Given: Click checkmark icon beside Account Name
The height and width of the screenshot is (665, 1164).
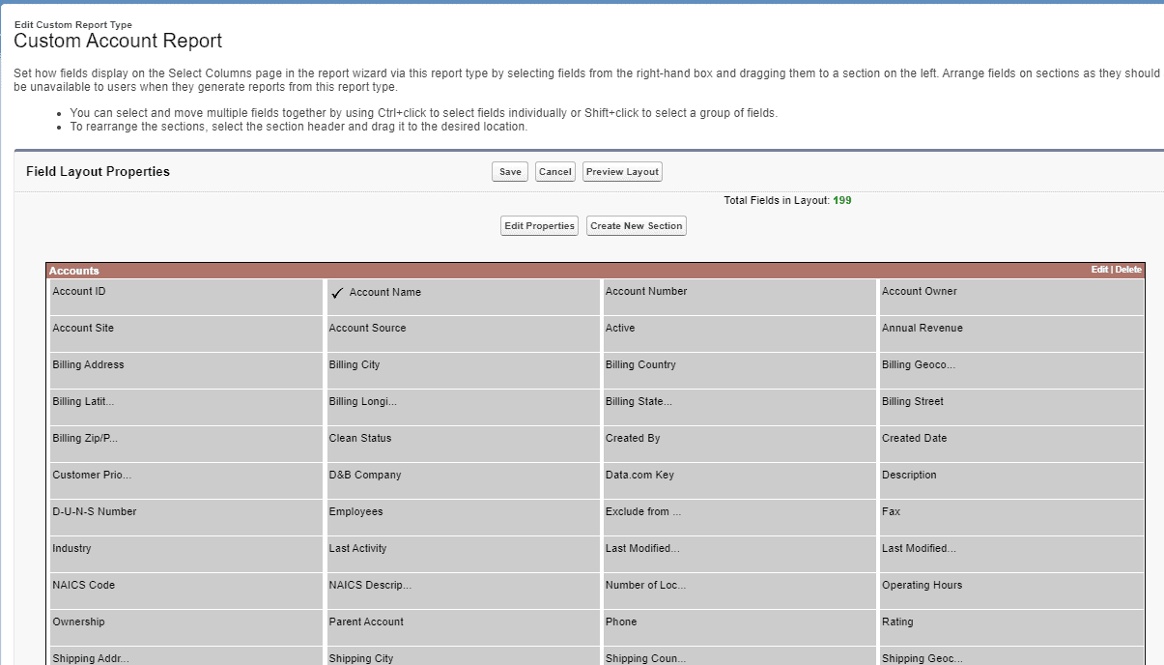Looking at the screenshot, I should point(337,293).
